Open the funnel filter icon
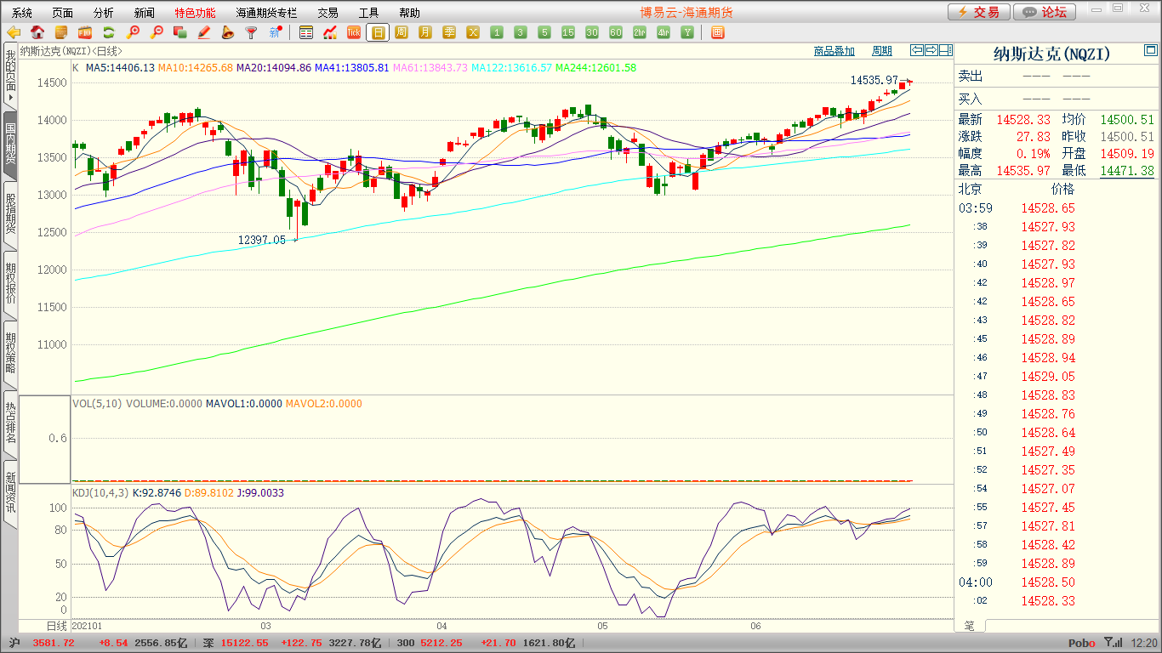 (251, 33)
